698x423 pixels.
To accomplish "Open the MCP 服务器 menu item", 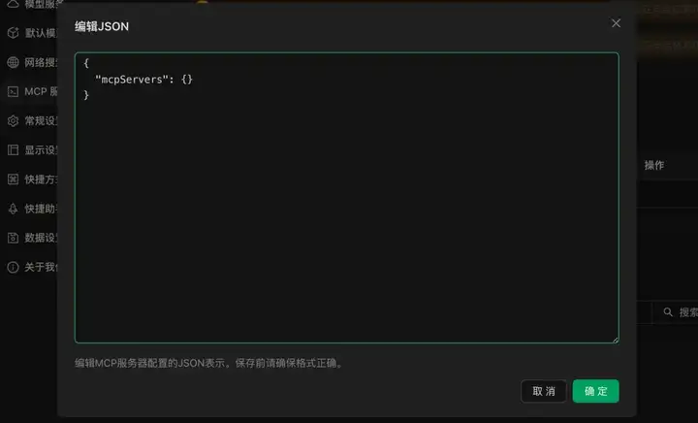I will (41, 91).
